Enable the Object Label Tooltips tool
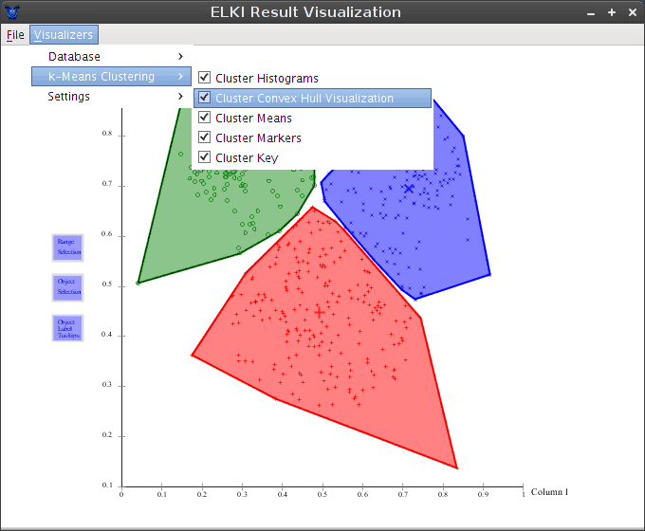Image resolution: width=645 pixels, height=531 pixels. point(67,328)
